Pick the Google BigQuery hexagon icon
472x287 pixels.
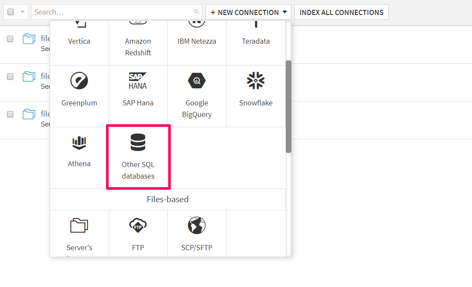[x=197, y=81]
